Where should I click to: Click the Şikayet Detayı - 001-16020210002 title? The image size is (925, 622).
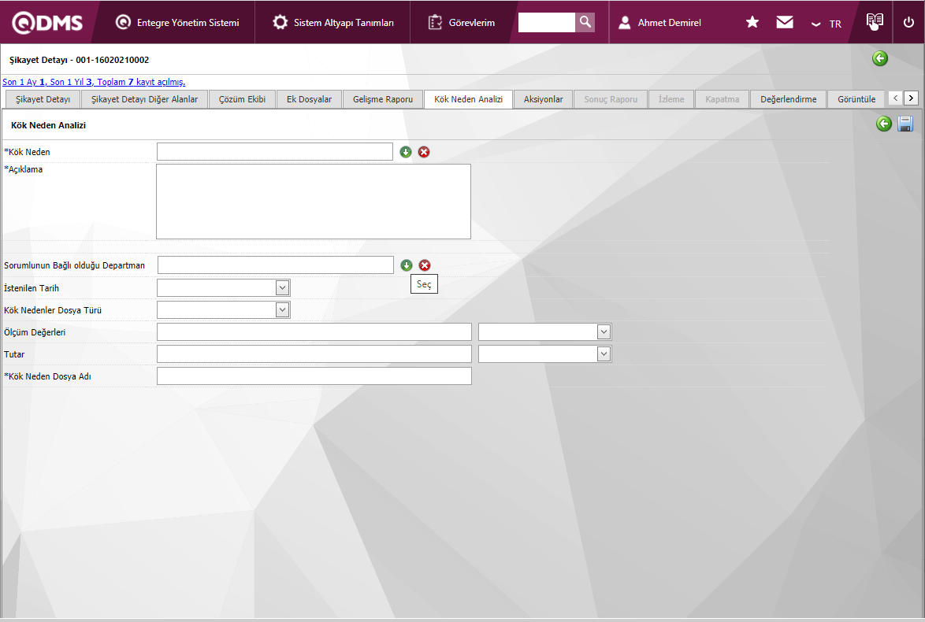coord(79,60)
